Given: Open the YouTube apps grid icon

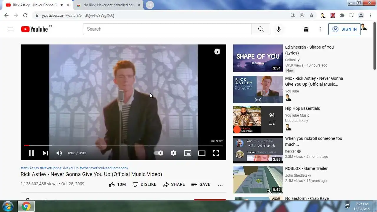Looking at the screenshot, I should pyautogui.click(x=306, y=29).
